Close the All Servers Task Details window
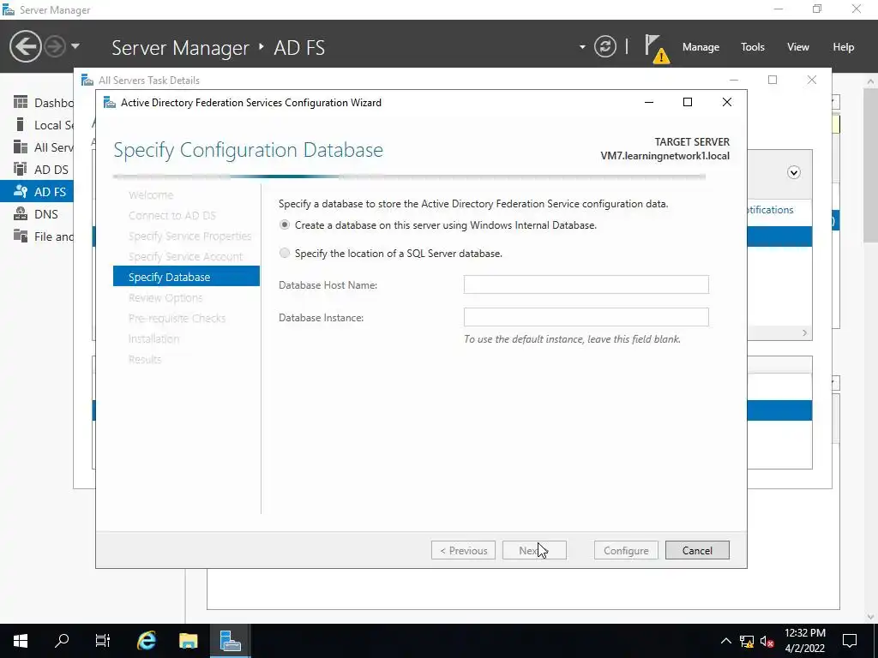 pyautogui.click(x=811, y=80)
